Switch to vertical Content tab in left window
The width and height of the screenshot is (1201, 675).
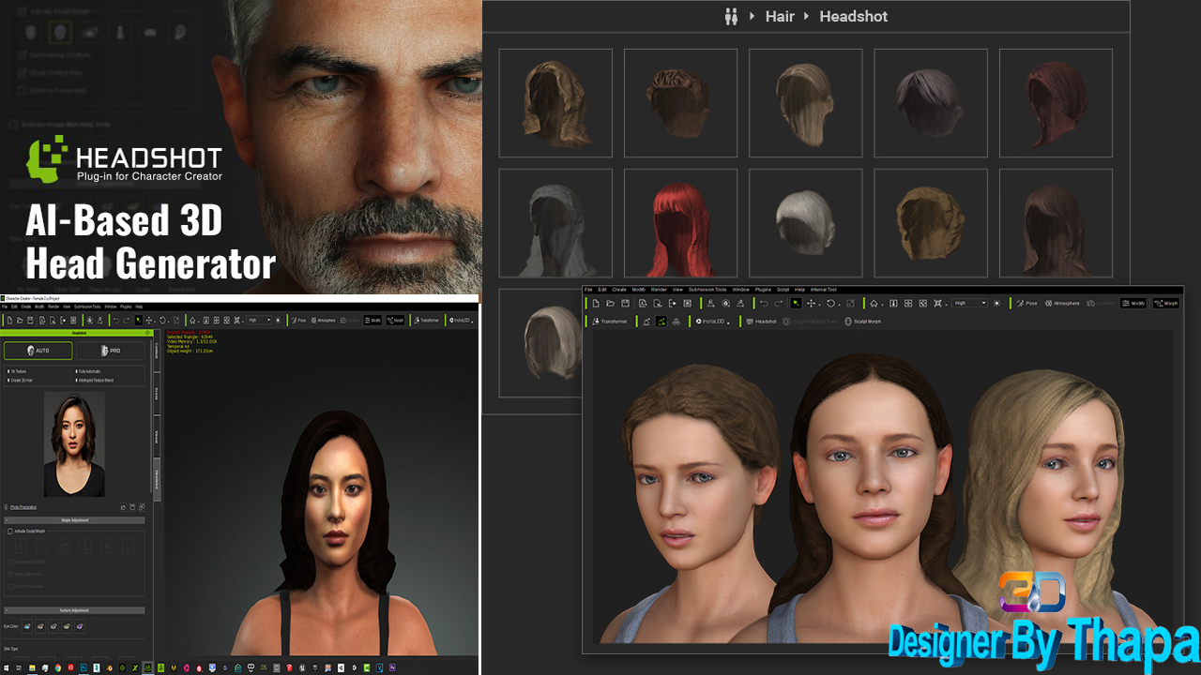[157, 350]
